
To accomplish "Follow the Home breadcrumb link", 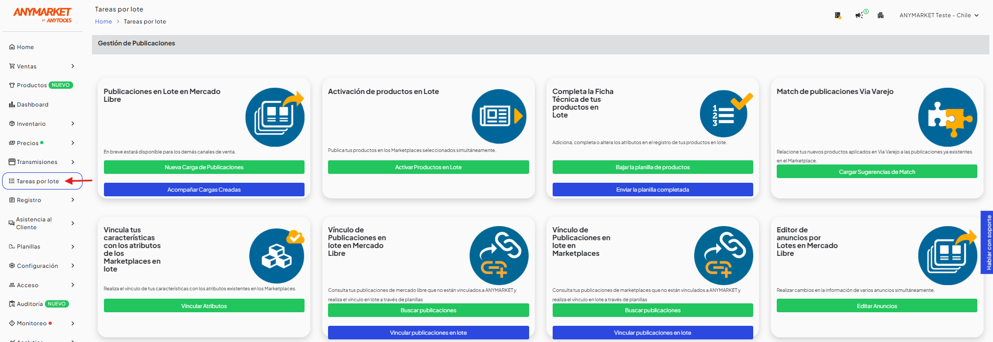I will (x=103, y=21).
